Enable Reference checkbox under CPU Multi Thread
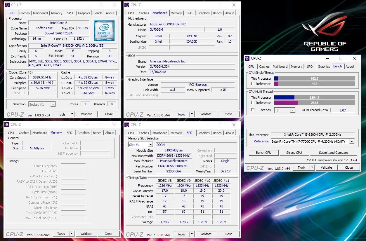The width and height of the screenshot is (366, 241). point(253,103)
